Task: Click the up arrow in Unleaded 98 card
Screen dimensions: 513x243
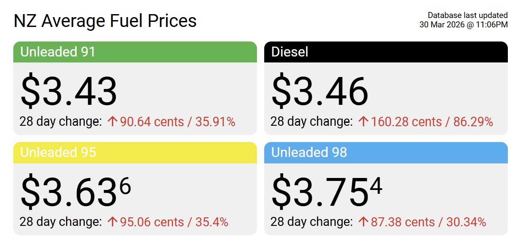Action: pos(364,222)
